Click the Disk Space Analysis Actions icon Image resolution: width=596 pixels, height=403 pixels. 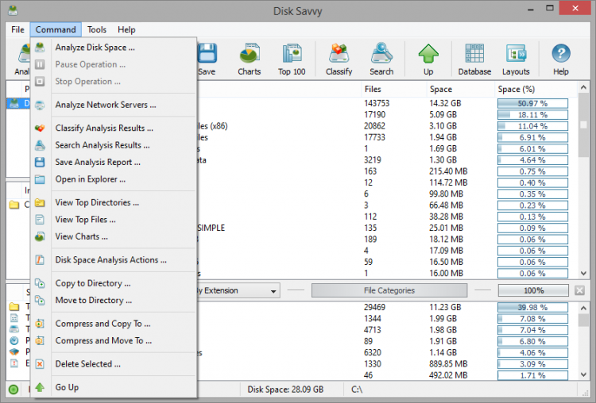(40, 260)
